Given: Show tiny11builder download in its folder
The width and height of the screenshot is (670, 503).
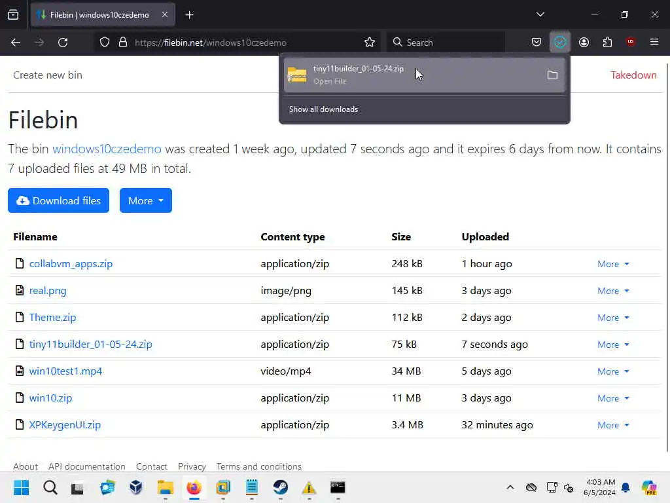Looking at the screenshot, I should (552, 75).
